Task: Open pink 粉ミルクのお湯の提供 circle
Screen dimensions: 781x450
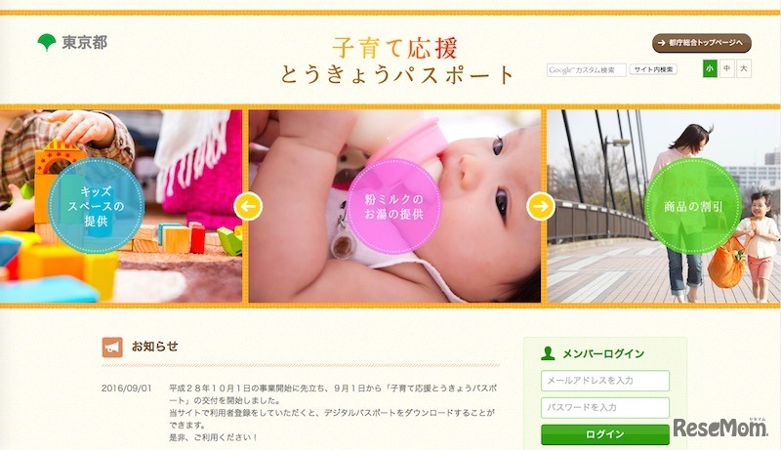Action: 393,206
